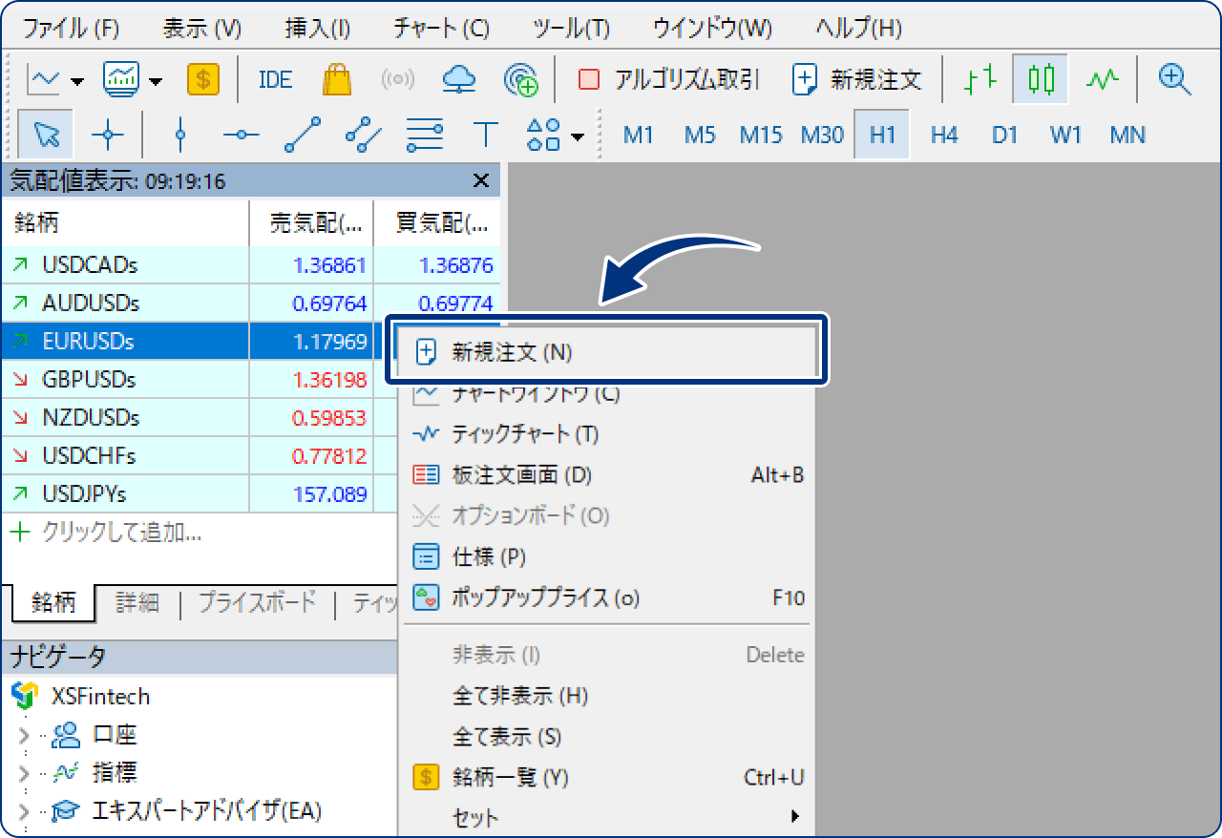Open the ツール(T) menu
Viewport: 1222px width, 838px height.
[x=571, y=28]
